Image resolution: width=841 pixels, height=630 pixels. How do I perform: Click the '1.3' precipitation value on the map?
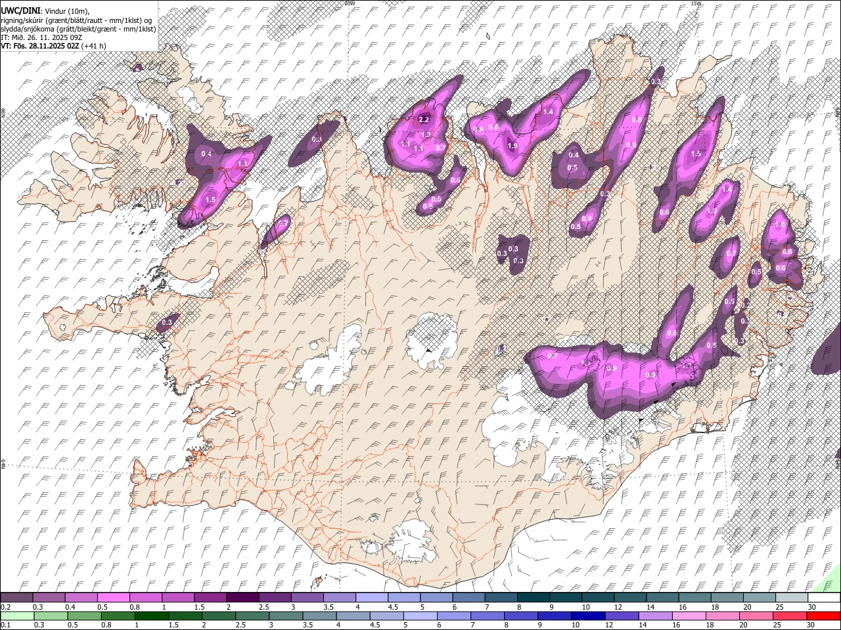[426, 135]
